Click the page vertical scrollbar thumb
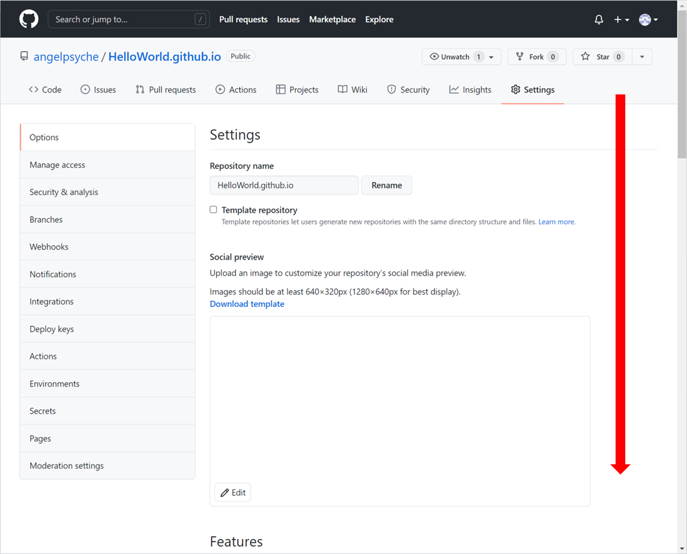This screenshot has height=554, width=687. (x=682, y=83)
